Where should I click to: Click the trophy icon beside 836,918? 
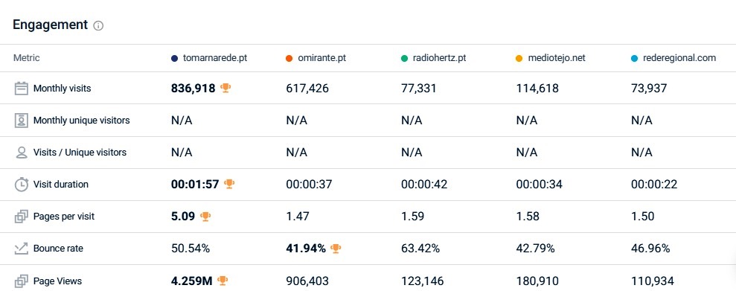tap(225, 88)
